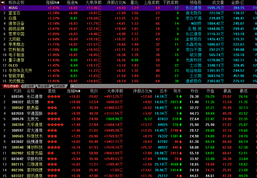Select the 4G5G sector row
Image resolution: width=257 pixels, height=178 pixels.
[x=129, y=8]
